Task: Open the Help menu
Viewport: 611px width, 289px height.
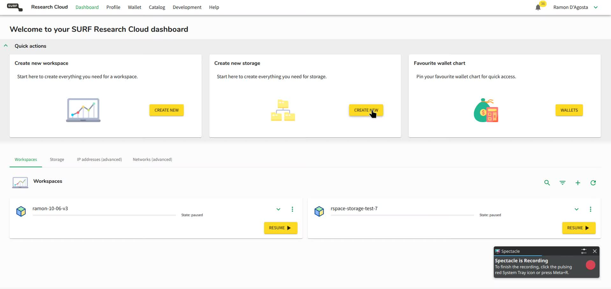Action: click(x=214, y=7)
